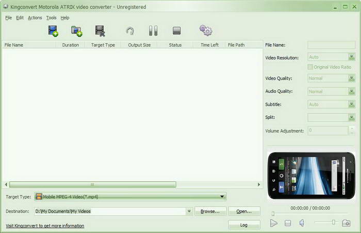Image resolution: width=361 pixels, height=233 pixels.
Task: Open the Actions menu
Action: 35,18
